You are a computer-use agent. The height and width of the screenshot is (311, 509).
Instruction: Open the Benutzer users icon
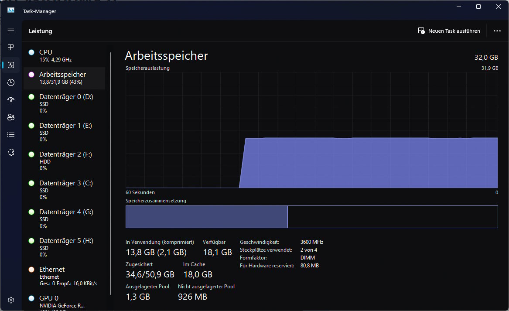(x=10, y=117)
